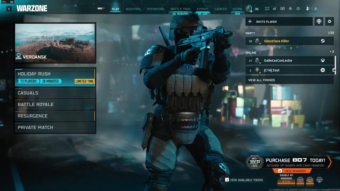340x191 pixels.
Task: Open the Events tab
Action: [203, 9]
